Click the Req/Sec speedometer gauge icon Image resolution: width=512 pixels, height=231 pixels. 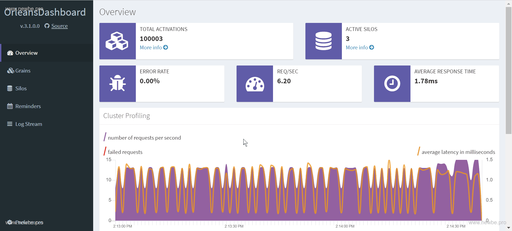[254, 84]
